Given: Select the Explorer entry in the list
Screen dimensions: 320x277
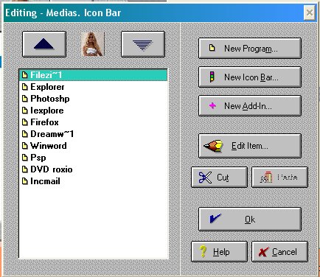Looking at the screenshot, I should [94, 87].
